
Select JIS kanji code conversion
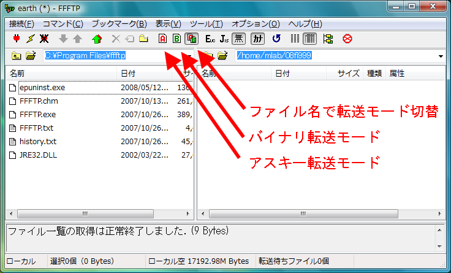(224, 39)
